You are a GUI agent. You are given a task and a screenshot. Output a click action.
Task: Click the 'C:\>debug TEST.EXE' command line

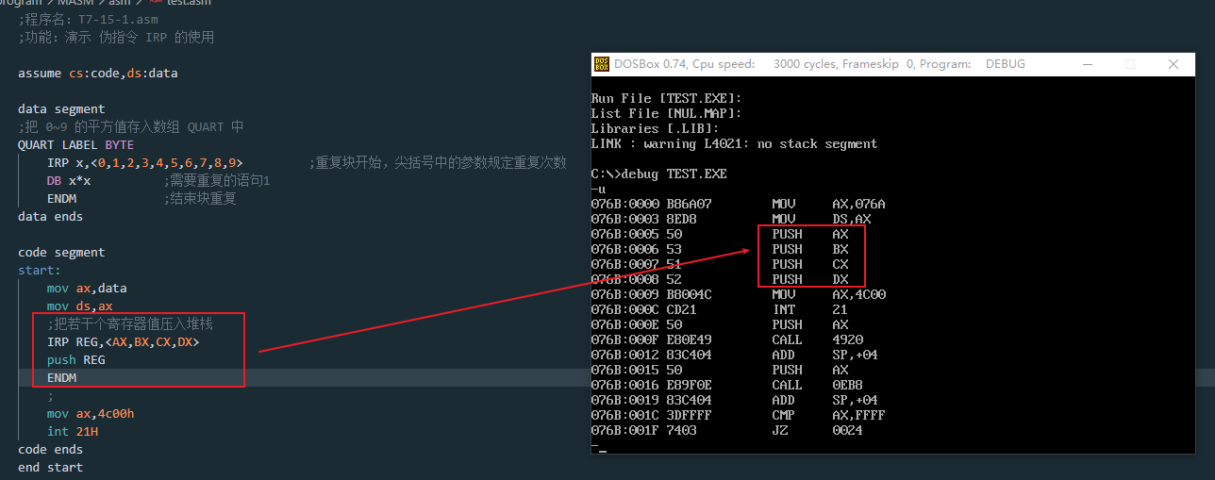click(659, 174)
